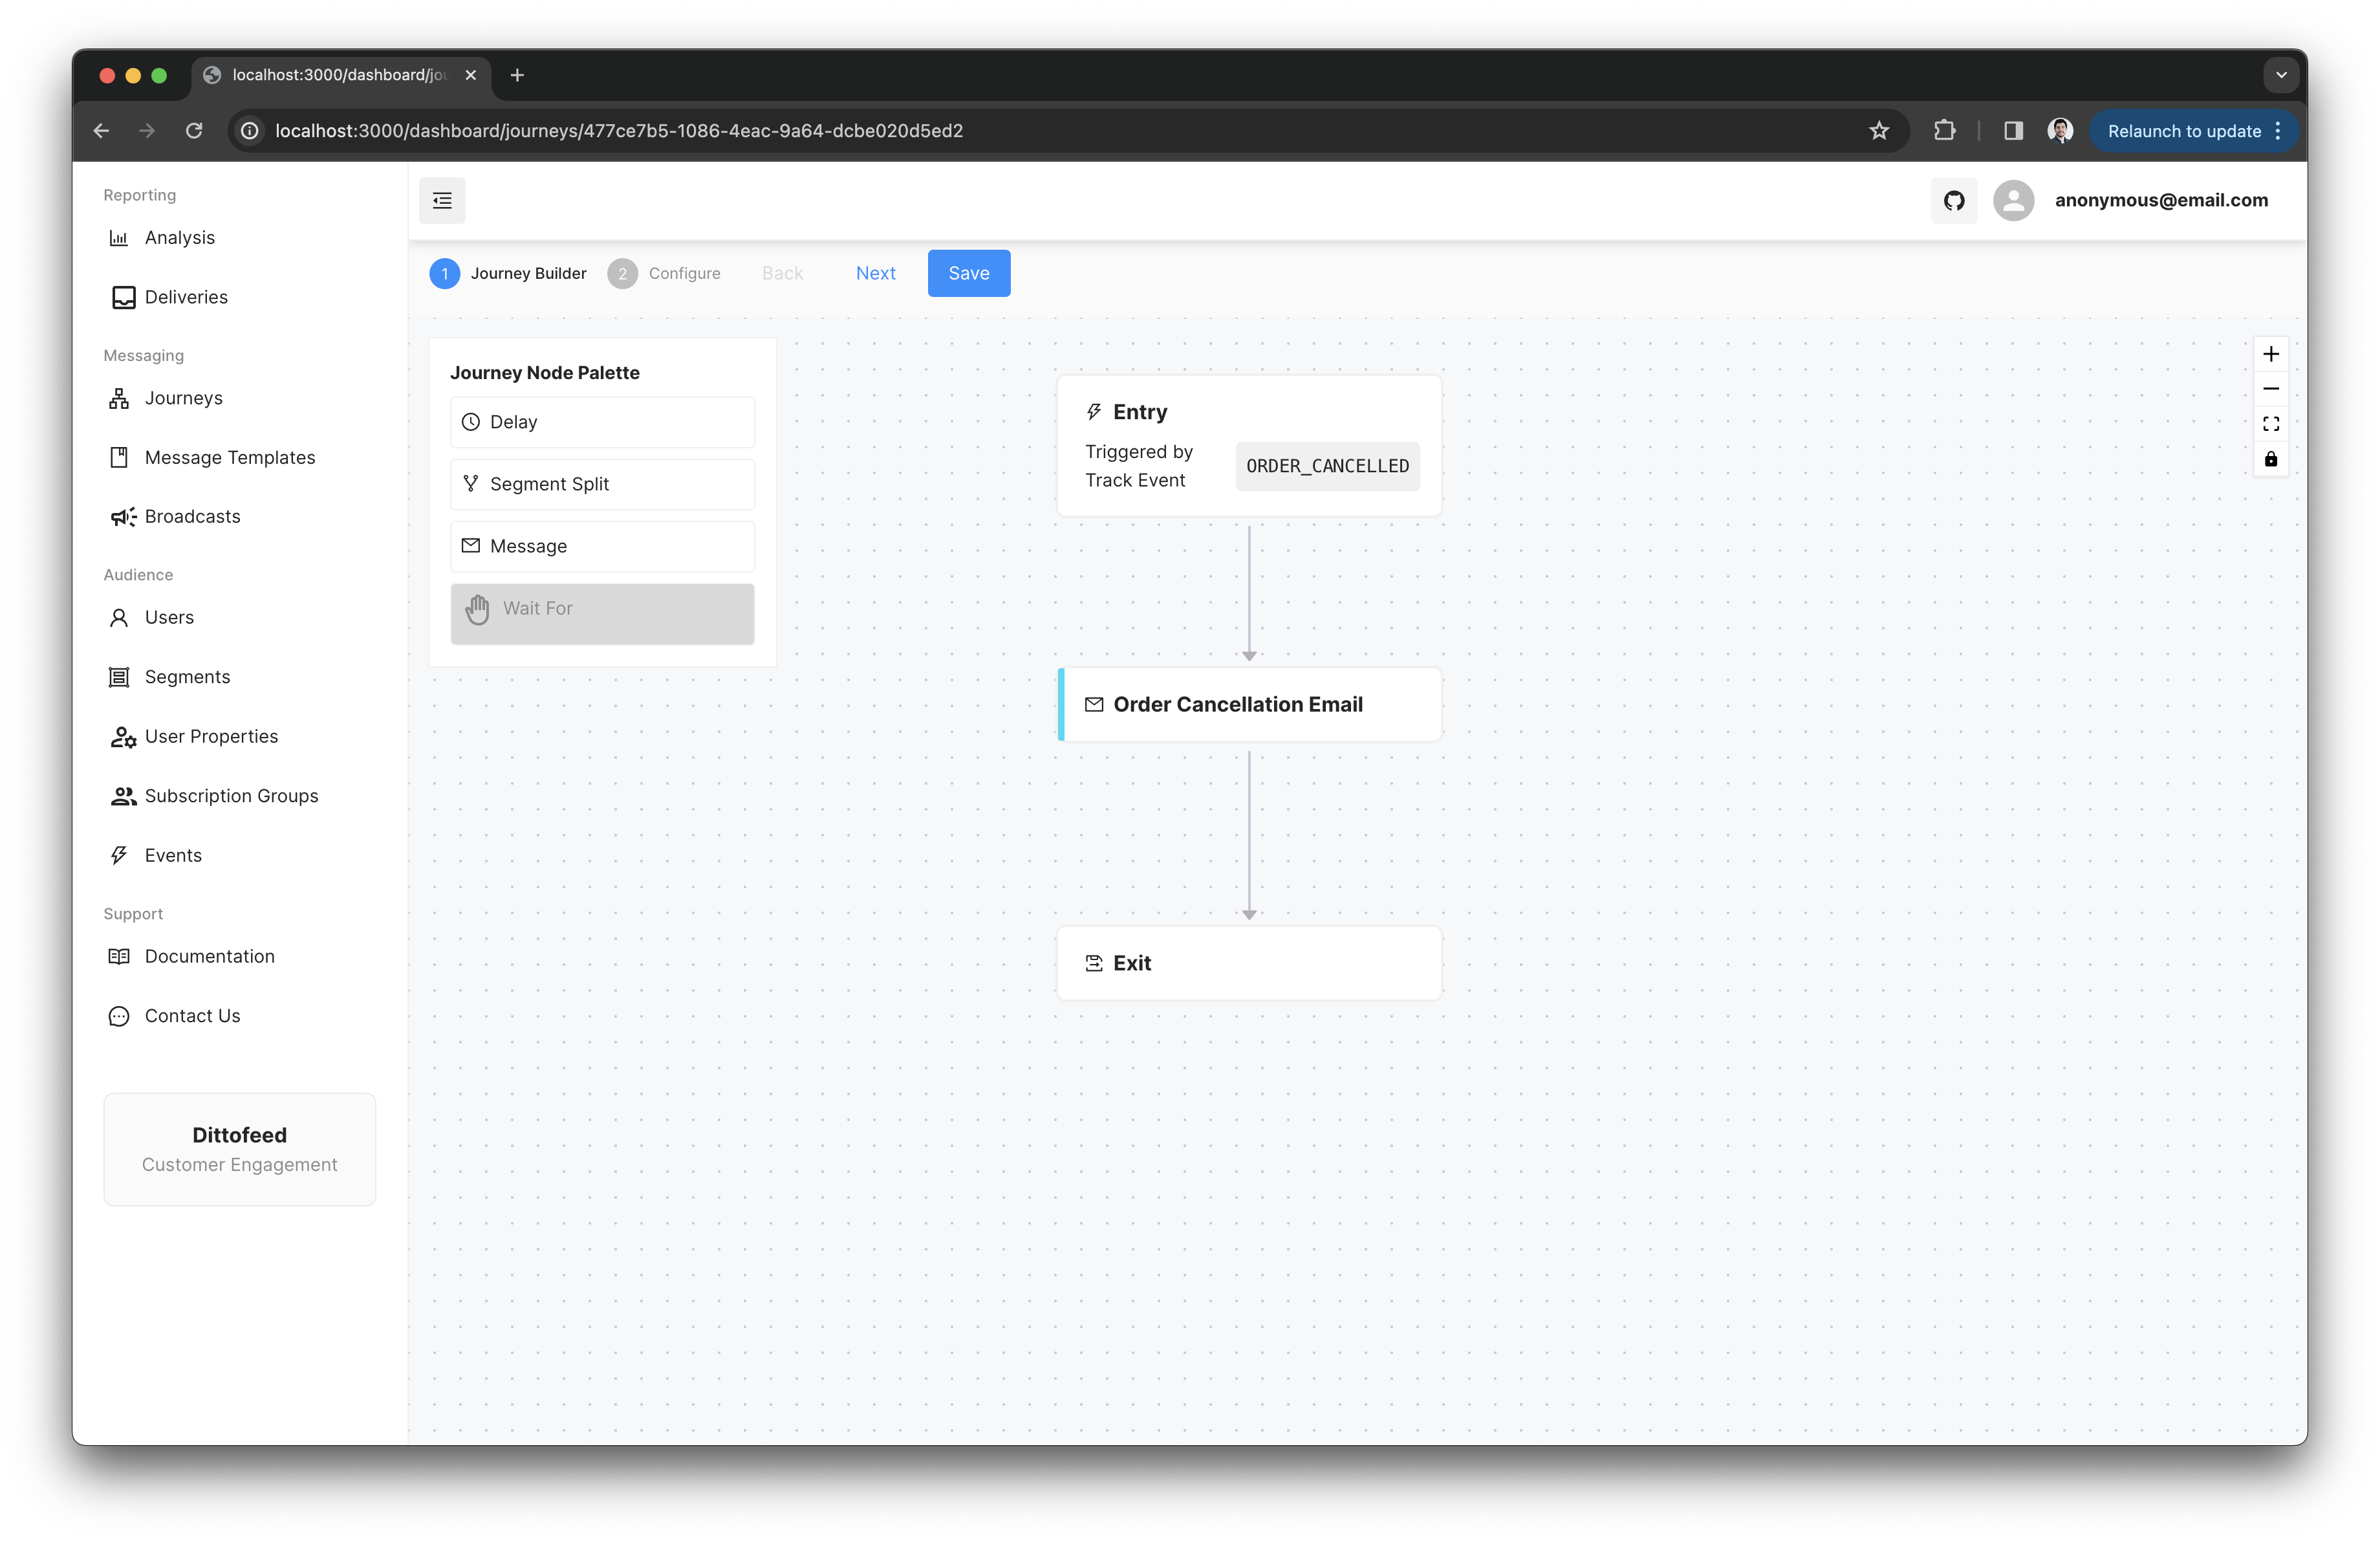Zoom in on the journey canvas

click(x=2270, y=354)
